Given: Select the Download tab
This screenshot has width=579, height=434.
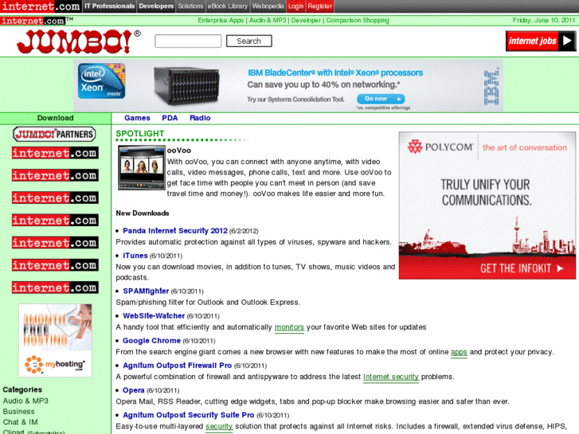Looking at the screenshot, I should (56, 118).
